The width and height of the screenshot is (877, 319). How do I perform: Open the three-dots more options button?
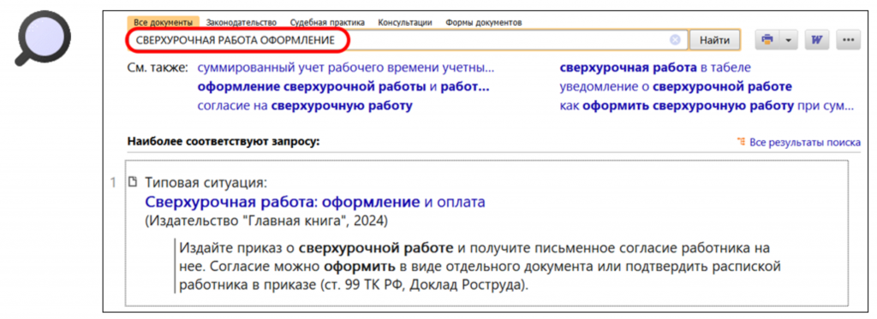849,40
